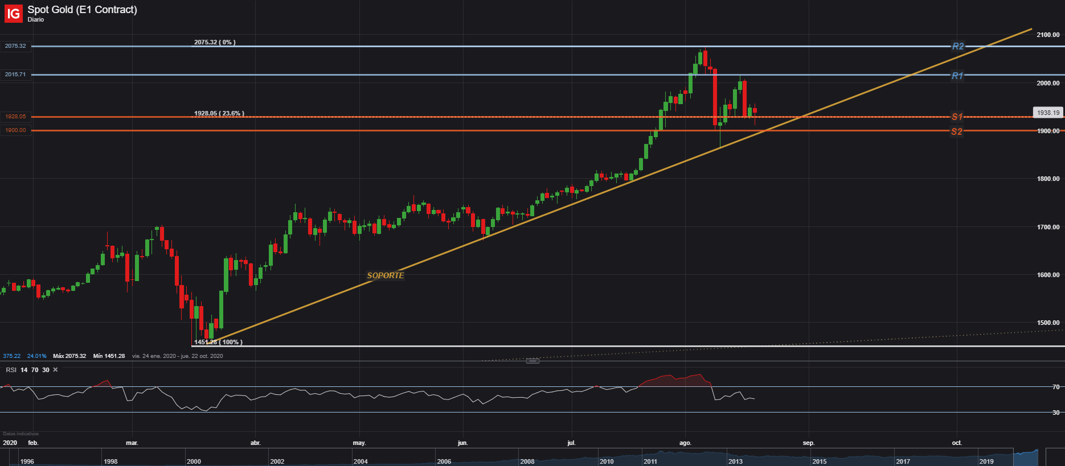
Task: Click the SOPORTE trendline annotation
Action: click(386, 275)
